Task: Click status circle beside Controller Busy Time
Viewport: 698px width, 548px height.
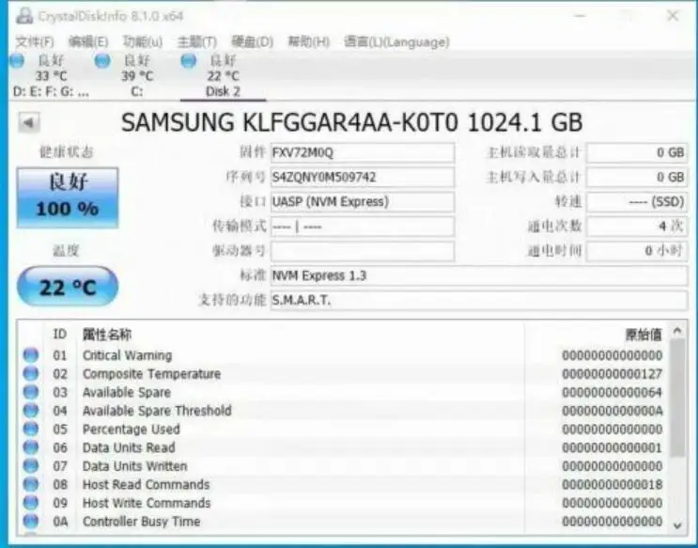Action: [31, 522]
